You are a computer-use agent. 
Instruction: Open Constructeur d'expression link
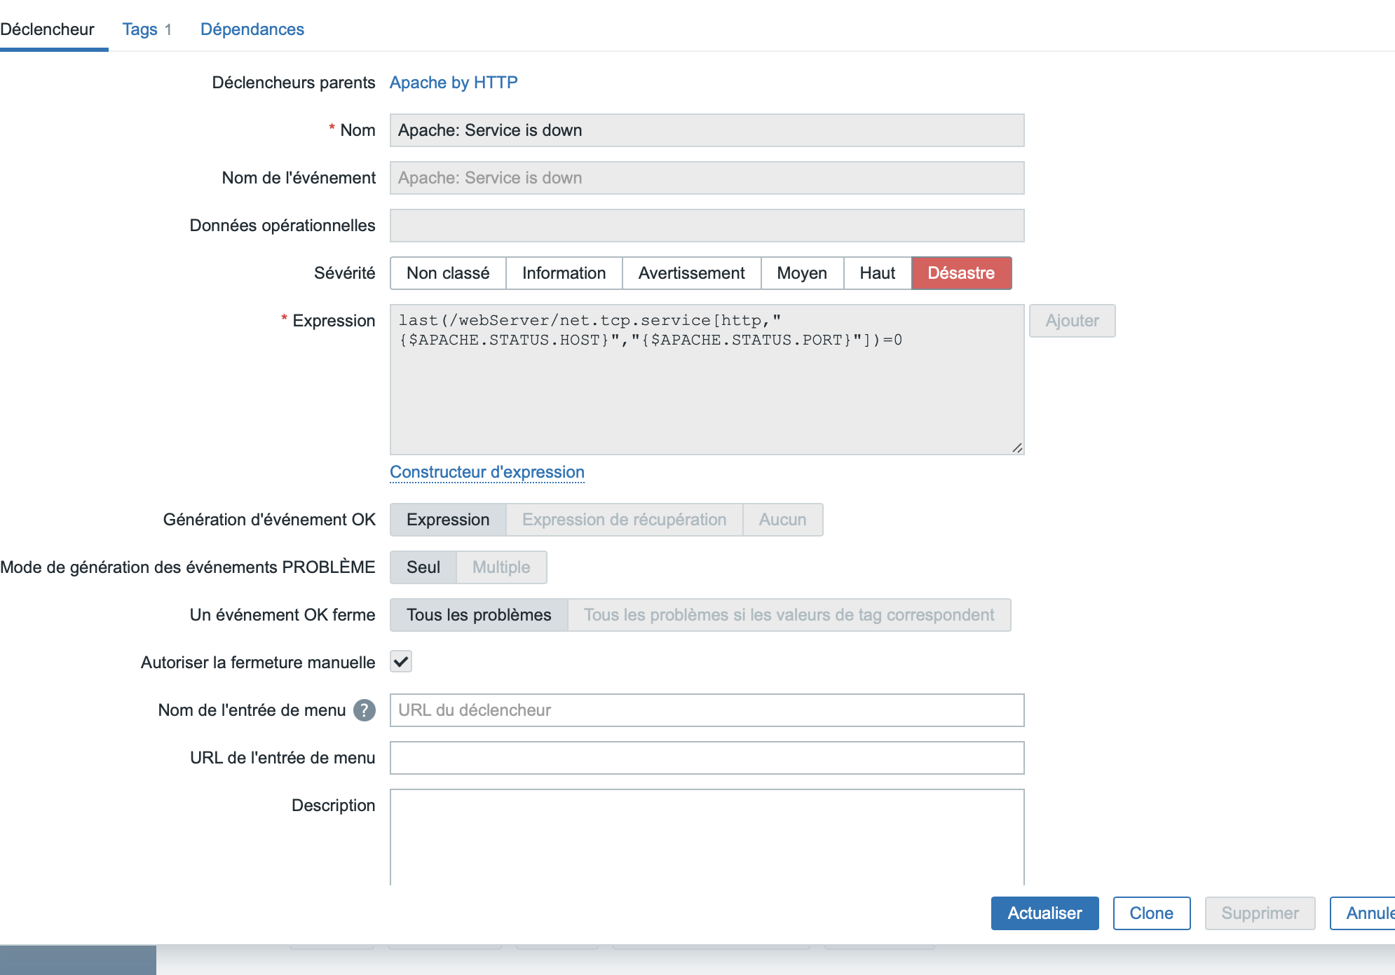[486, 472]
